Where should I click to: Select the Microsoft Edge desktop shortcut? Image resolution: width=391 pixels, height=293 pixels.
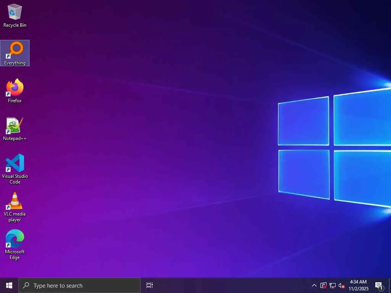coord(15,245)
